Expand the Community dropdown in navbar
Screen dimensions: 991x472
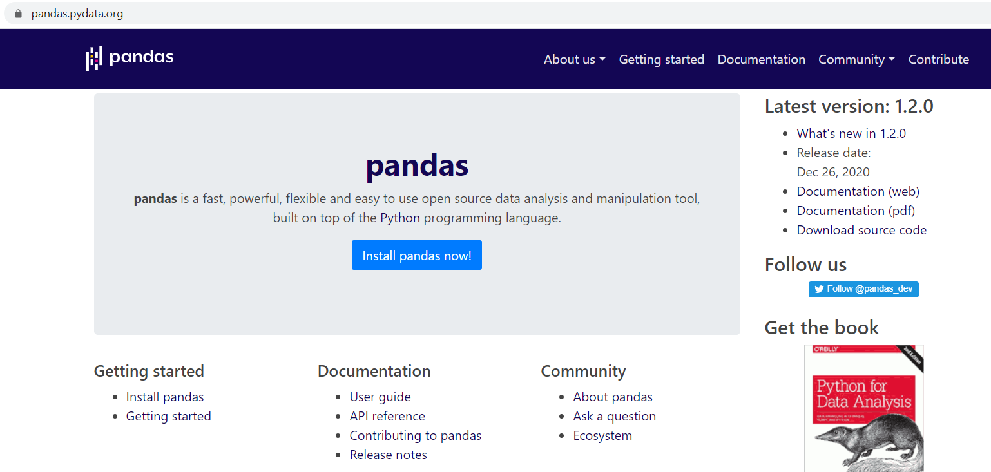[856, 59]
